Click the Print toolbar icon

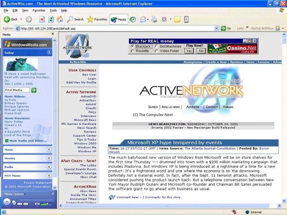[154, 19]
